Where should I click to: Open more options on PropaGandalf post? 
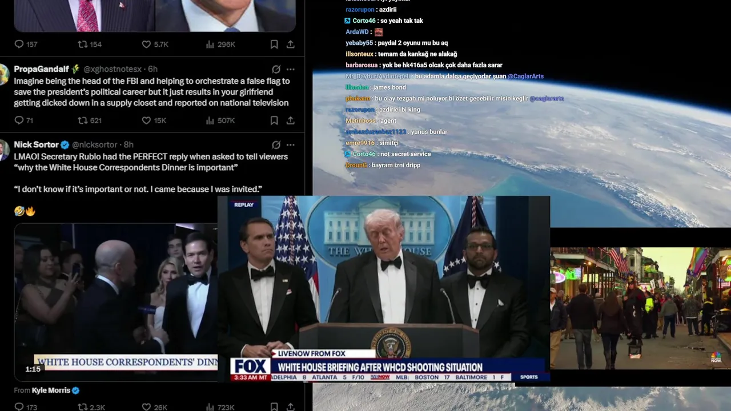click(290, 69)
